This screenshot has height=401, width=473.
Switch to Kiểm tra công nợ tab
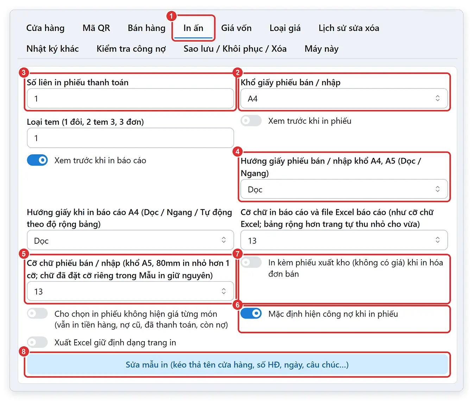tap(131, 49)
